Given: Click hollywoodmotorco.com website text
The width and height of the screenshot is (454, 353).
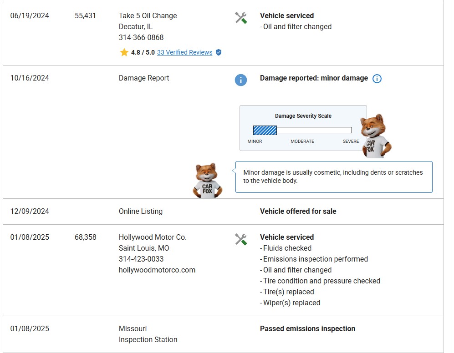Looking at the screenshot, I should pyautogui.click(x=157, y=270).
